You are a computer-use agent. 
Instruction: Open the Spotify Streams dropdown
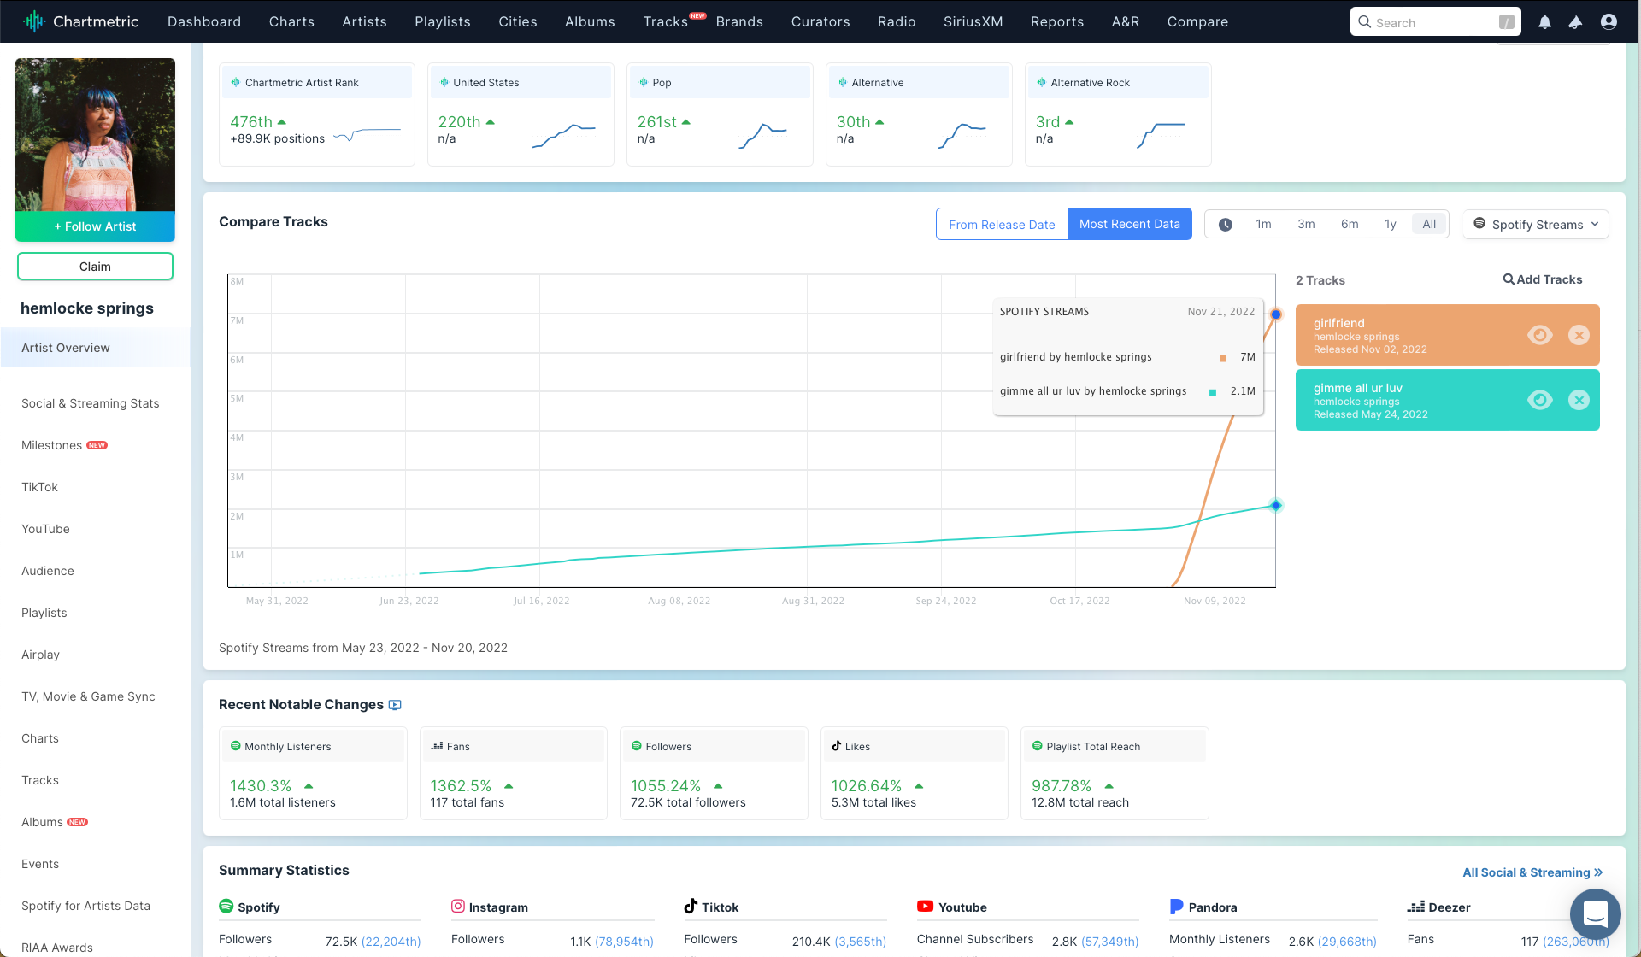pos(1536,225)
